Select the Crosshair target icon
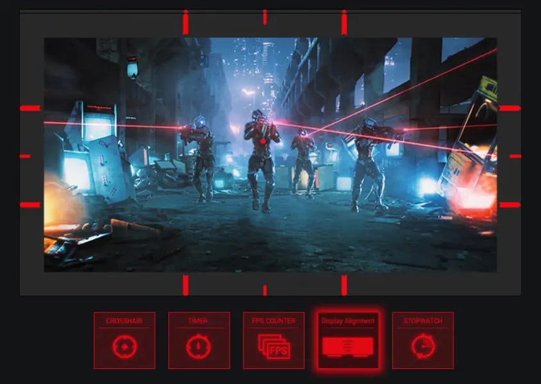The image size is (541, 384). coord(124,347)
